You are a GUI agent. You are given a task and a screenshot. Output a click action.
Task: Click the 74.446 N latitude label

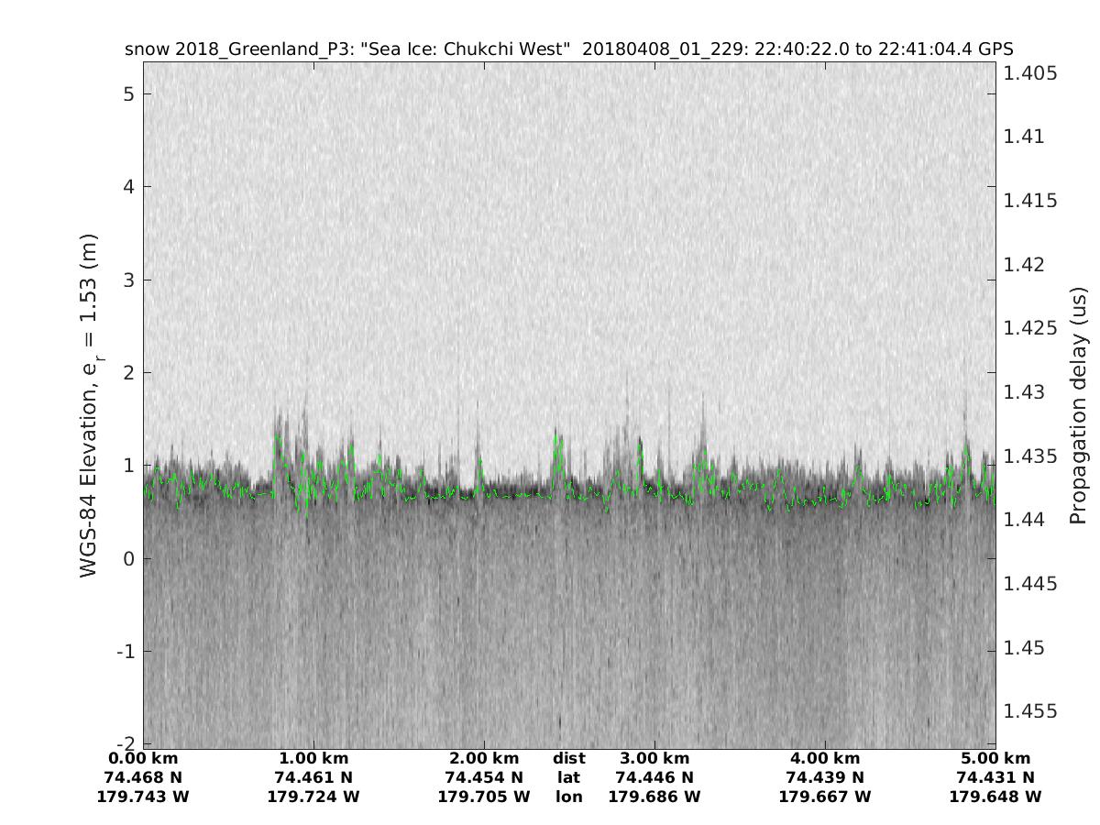[x=654, y=777]
